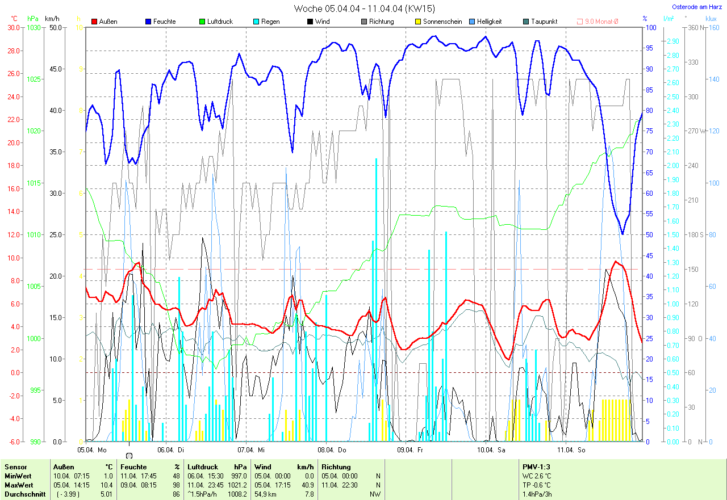Click the gray Richtung legend square
727x500 pixels.
click(363, 22)
